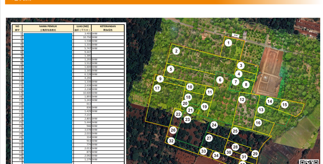This screenshot has width=323, height=164.
Task: Select map parcel marker 23
Action: [x=187, y=120]
